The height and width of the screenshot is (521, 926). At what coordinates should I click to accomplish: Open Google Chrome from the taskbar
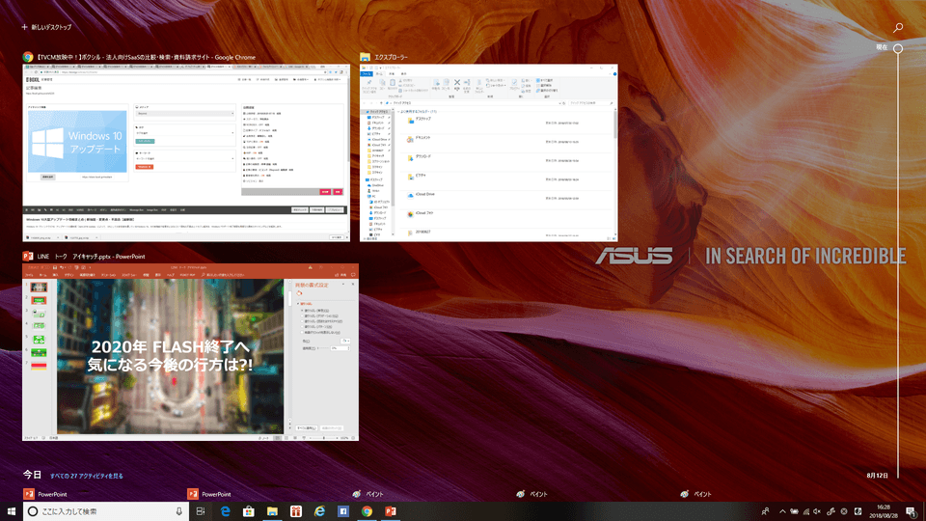(x=367, y=511)
